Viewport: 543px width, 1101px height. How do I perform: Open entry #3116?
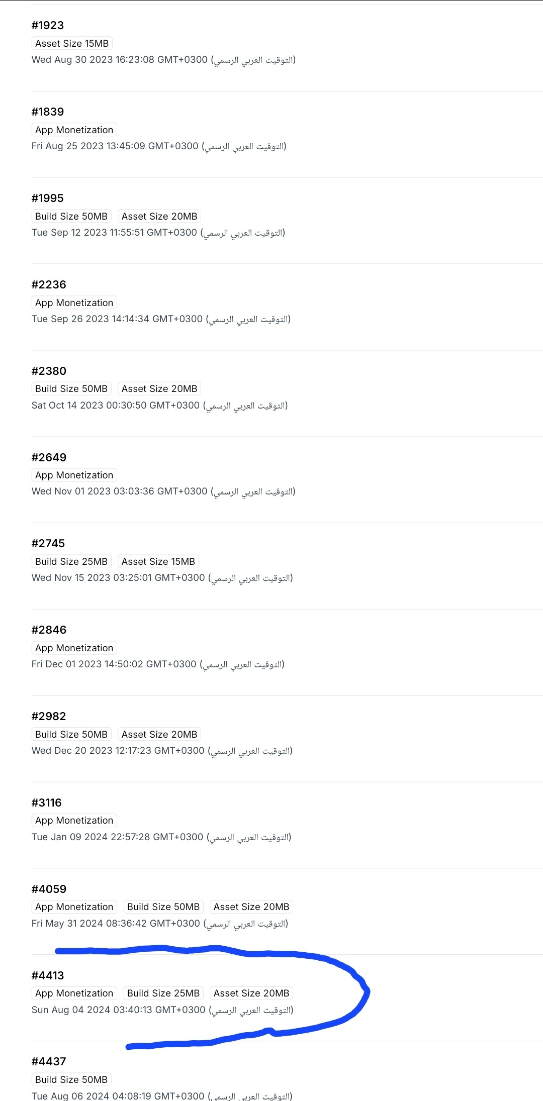click(x=46, y=803)
